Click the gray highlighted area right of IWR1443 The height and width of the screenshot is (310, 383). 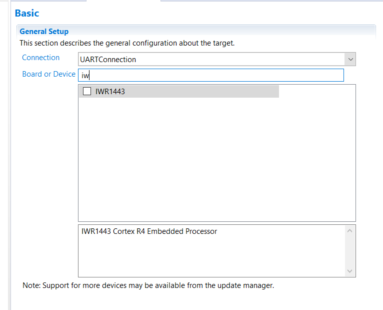click(x=210, y=91)
